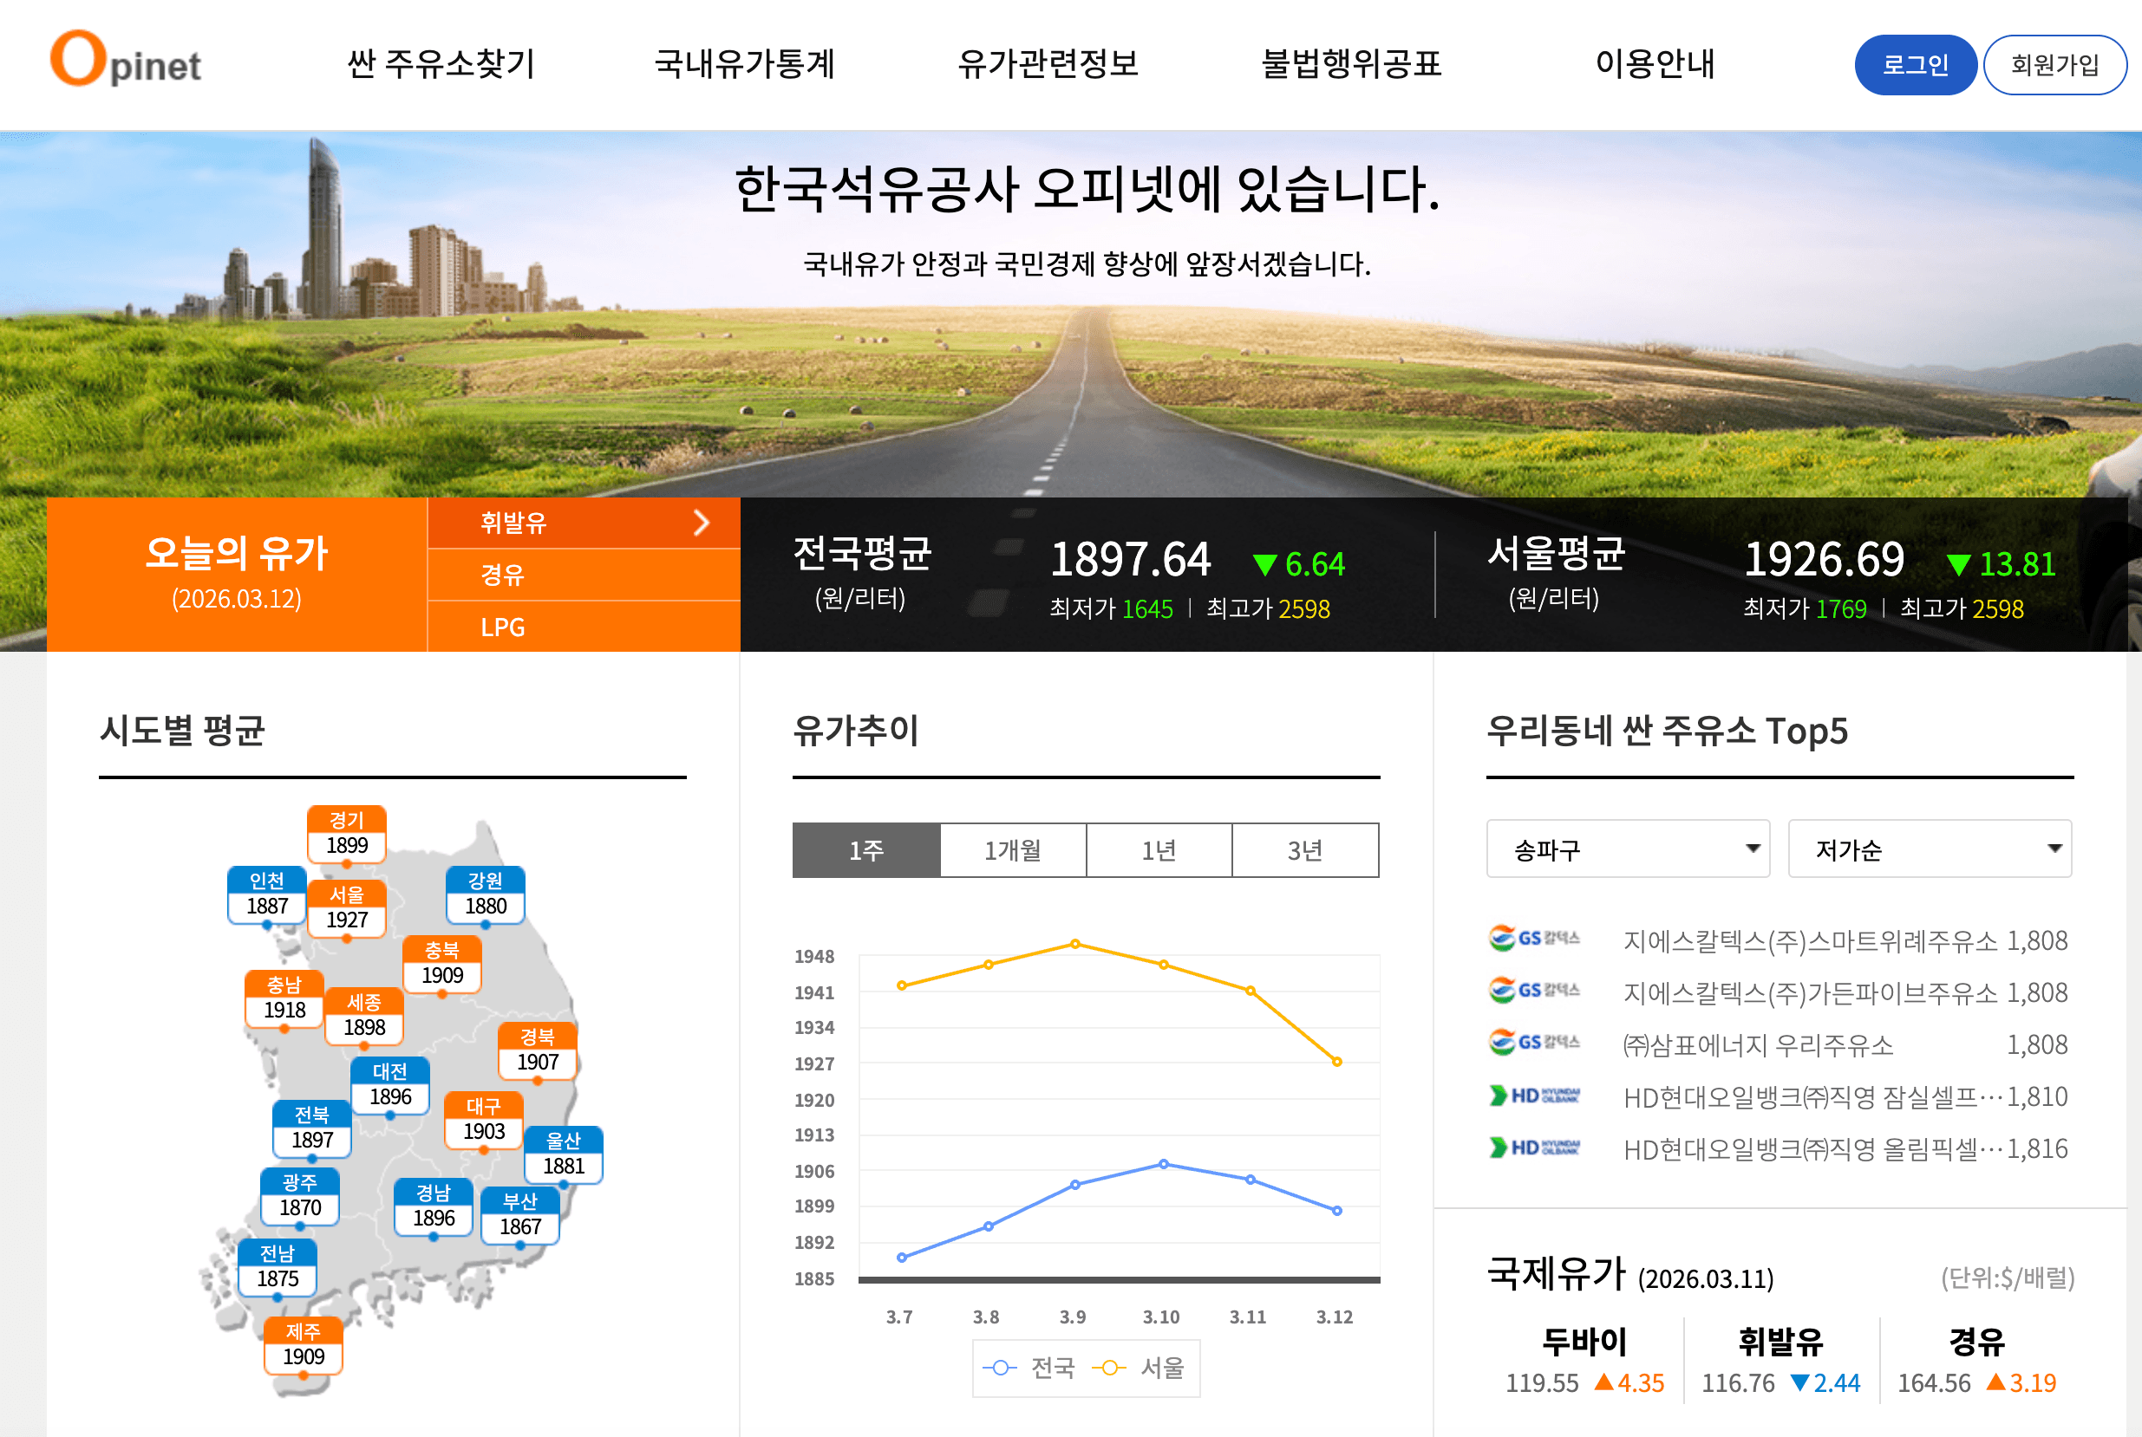Open the 국내유가통계 menu
Viewport: 2142px width, 1437px height.
[x=744, y=63]
